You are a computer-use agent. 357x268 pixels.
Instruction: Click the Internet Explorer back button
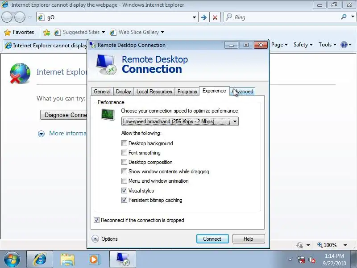coord(7,17)
